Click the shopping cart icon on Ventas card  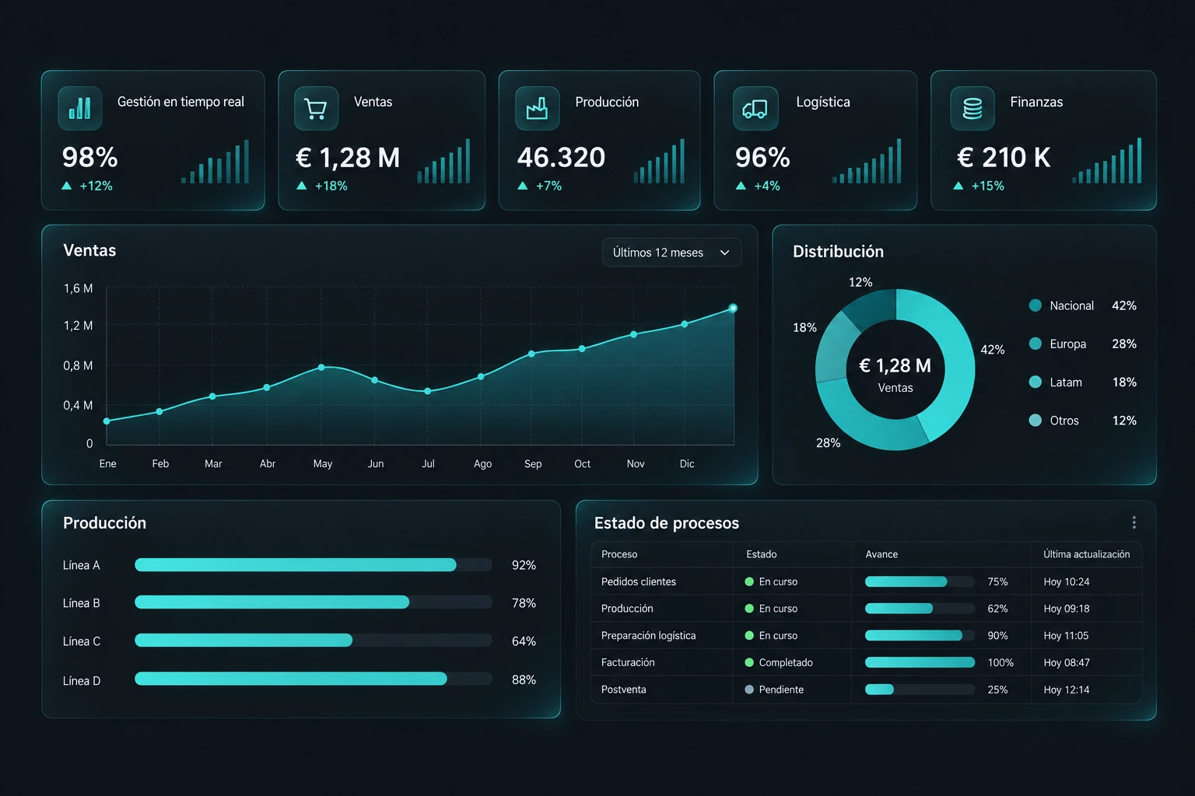316,108
